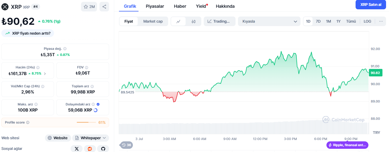Viewport: 389px width, 152px height.
Task: Expand the Whitepaper dropdown
Action: (91, 138)
